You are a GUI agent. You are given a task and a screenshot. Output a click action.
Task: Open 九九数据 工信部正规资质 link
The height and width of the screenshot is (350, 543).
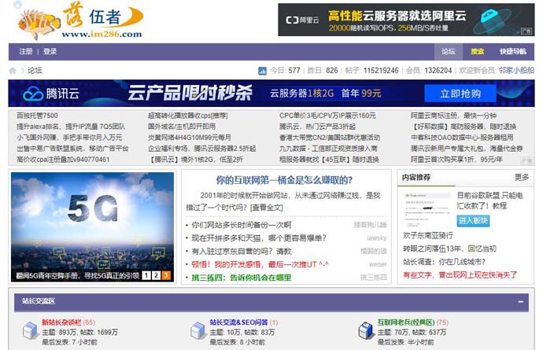coord(328,149)
